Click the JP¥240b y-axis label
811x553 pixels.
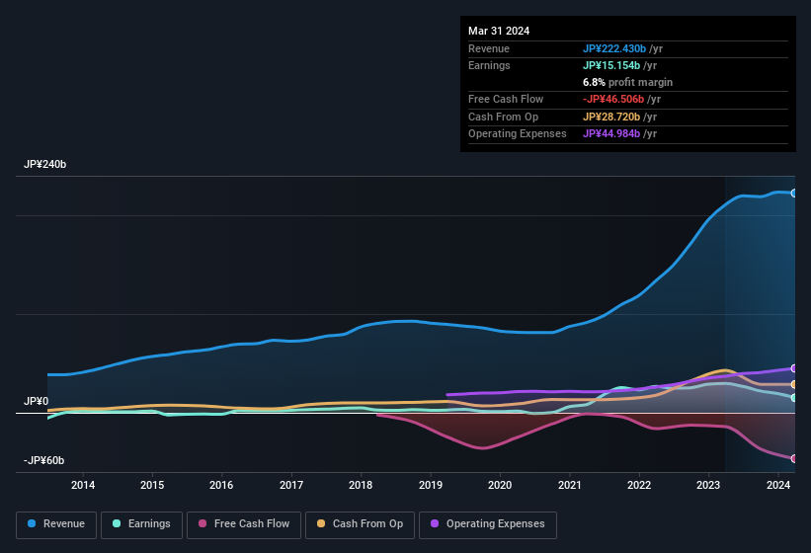pyautogui.click(x=44, y=165)
